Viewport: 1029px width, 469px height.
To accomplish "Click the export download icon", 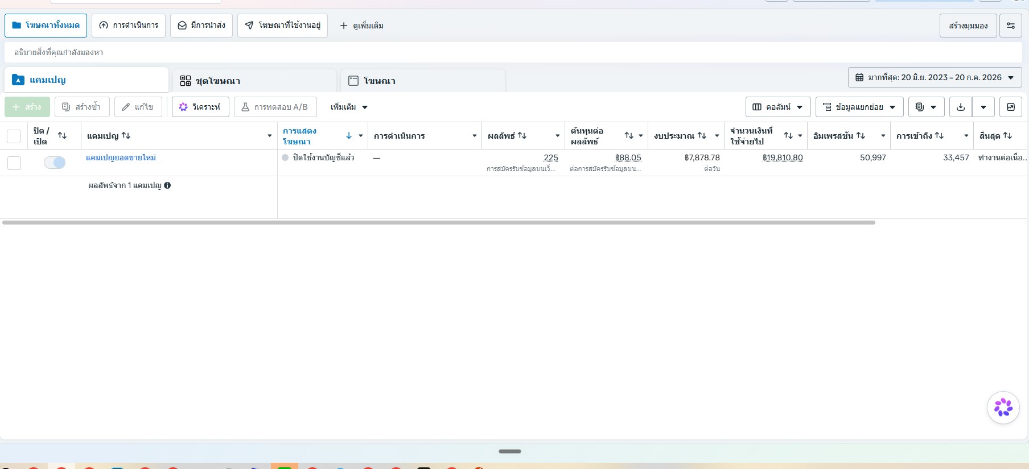I will [x=961, y=107].
